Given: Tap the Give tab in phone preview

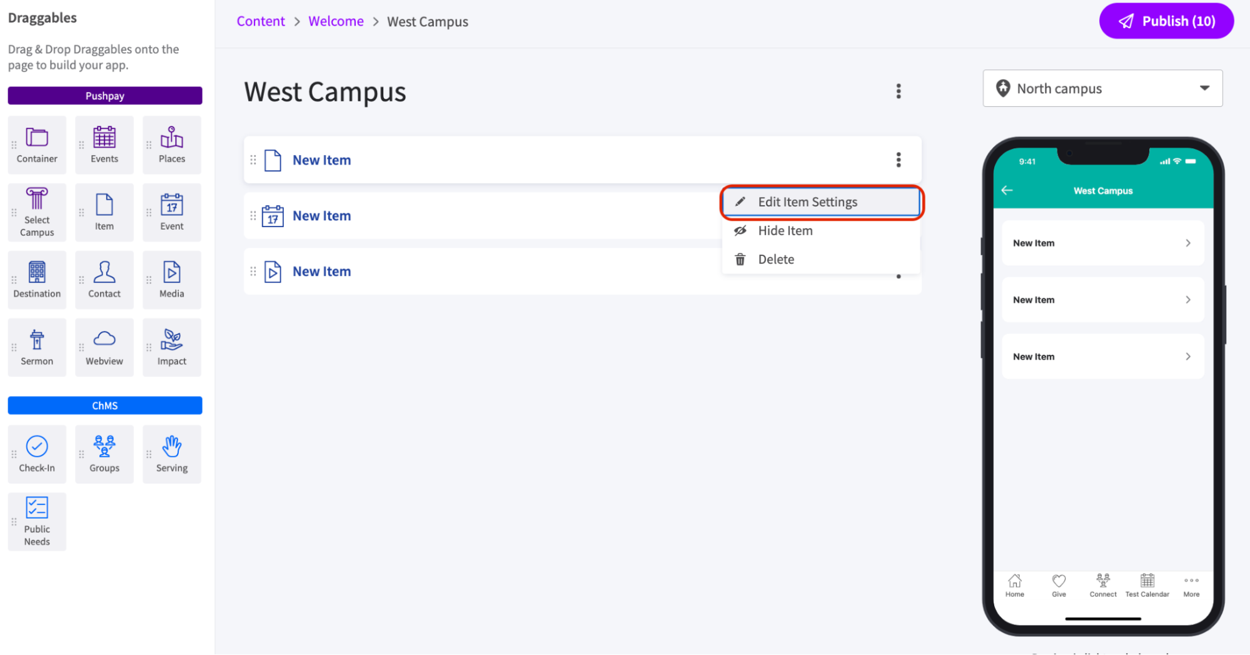Looking at the screenshot, I should (1058, 586).
